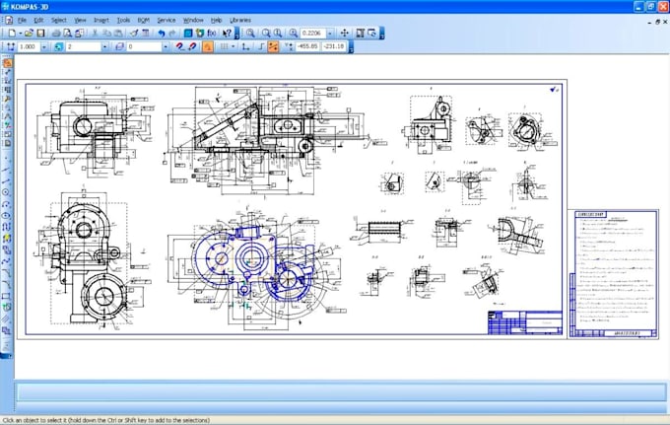
Task: Expand the current state toolbar overflow chevron
Action: (351, 46)
